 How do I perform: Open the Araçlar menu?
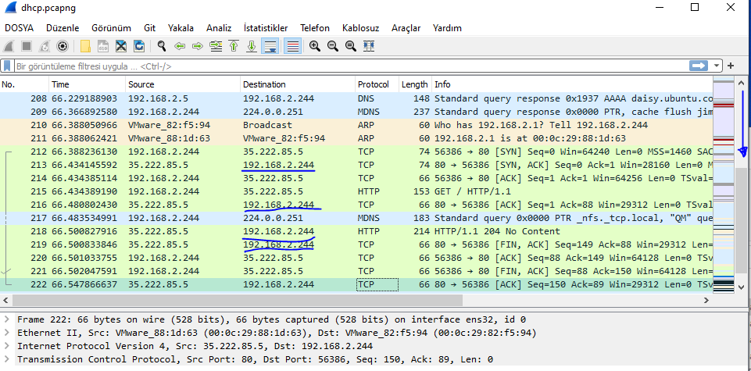pos(406,28)
